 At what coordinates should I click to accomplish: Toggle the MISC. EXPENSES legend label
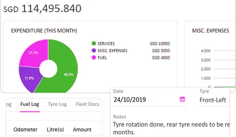point(112,51)
